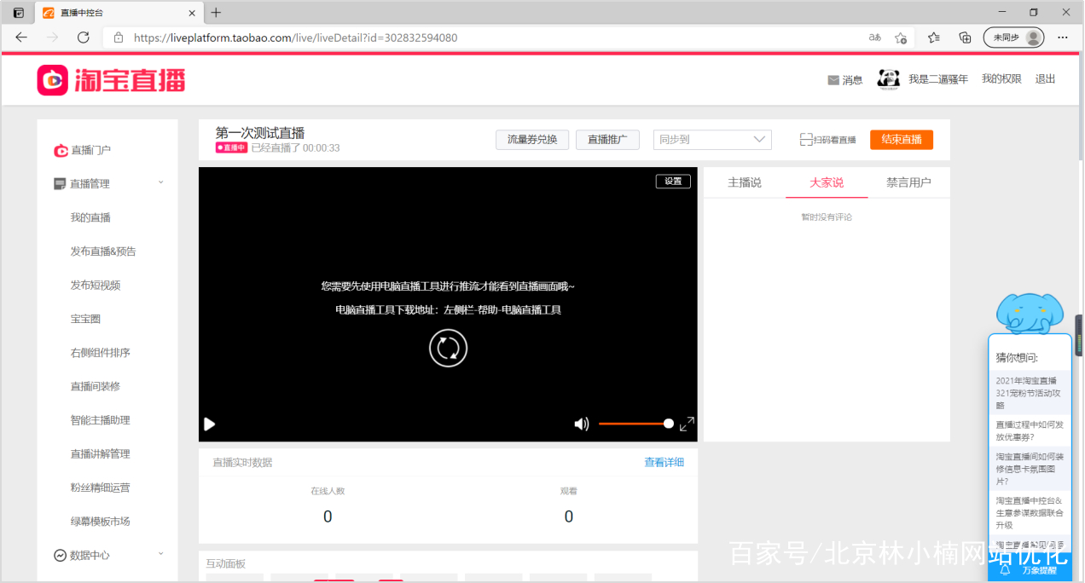This screenshot has width=1085, height=583.
Task: Mute the video player volume
Action: coord(581,424)
